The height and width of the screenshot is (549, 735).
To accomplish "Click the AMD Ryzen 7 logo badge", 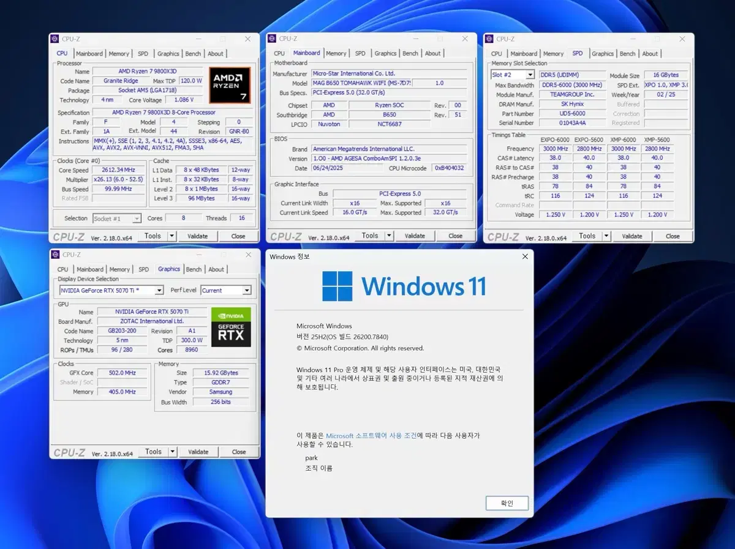I will point(230,86).
